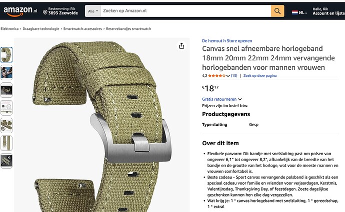Open the Alle search category dropdown
This screenshot has width=345, height=212.
(x=93, y=11)
